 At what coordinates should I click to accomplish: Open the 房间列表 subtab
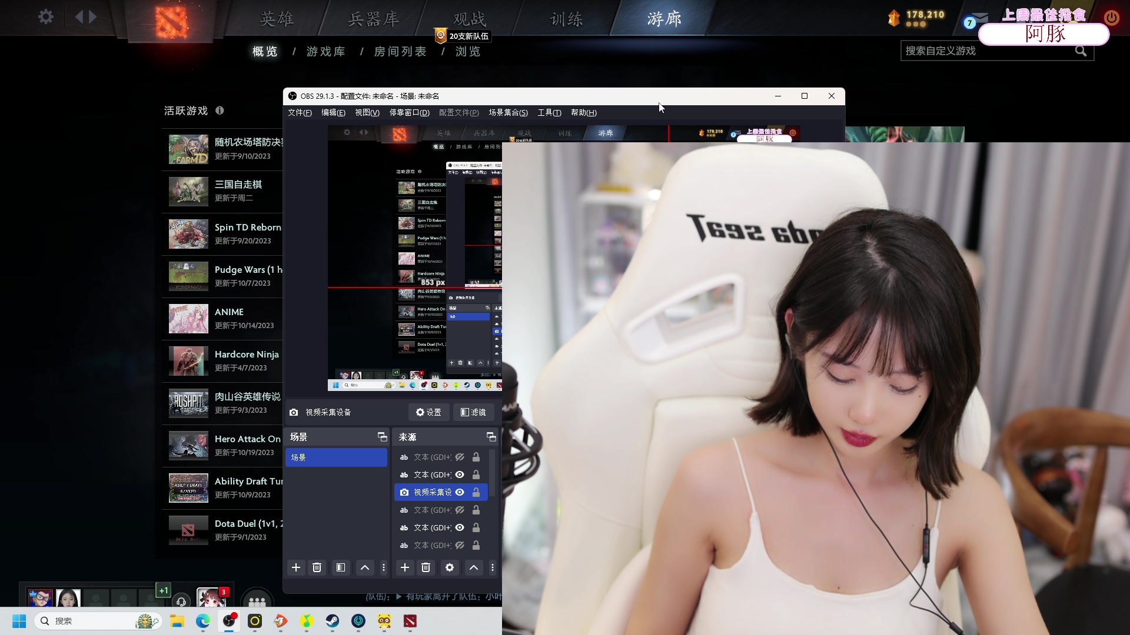[400, 52]
